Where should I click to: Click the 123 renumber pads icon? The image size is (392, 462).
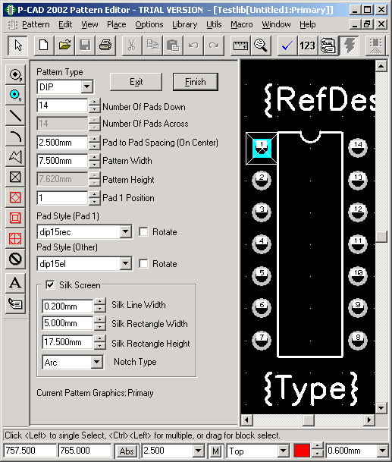coord(308,46)
